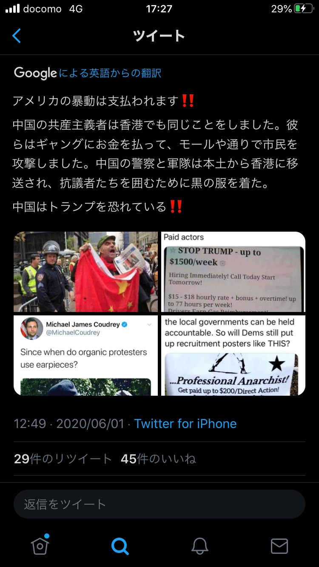
Task: Expand the chevron on Coudrey's embedded tweet
Action: (x=149, y=325)
